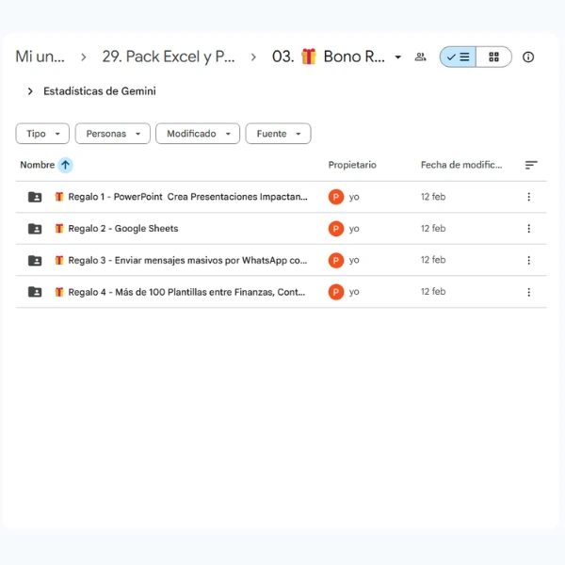Click the shared folder icon for Regalo 4
Screen dimensions: 565x565
(x=35, y=292)
